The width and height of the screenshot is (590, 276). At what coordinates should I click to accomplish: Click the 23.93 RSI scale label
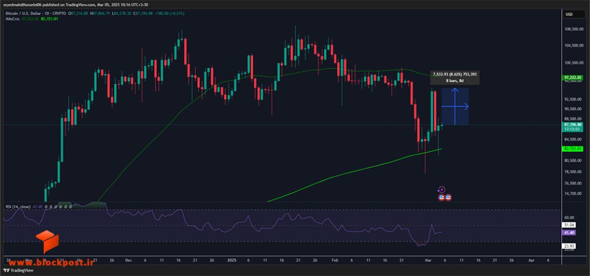pos(568,246)
